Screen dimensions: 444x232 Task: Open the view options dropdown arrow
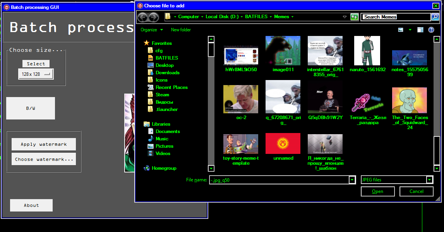point(410,30)
